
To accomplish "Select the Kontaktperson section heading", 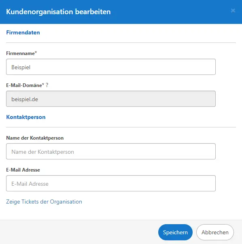I will click(x=26, y=117).
